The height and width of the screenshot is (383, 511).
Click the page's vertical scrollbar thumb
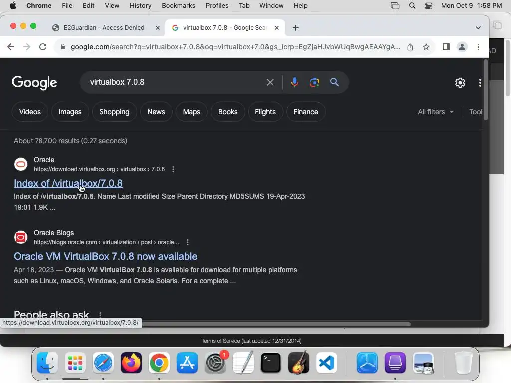click(485, 90)
